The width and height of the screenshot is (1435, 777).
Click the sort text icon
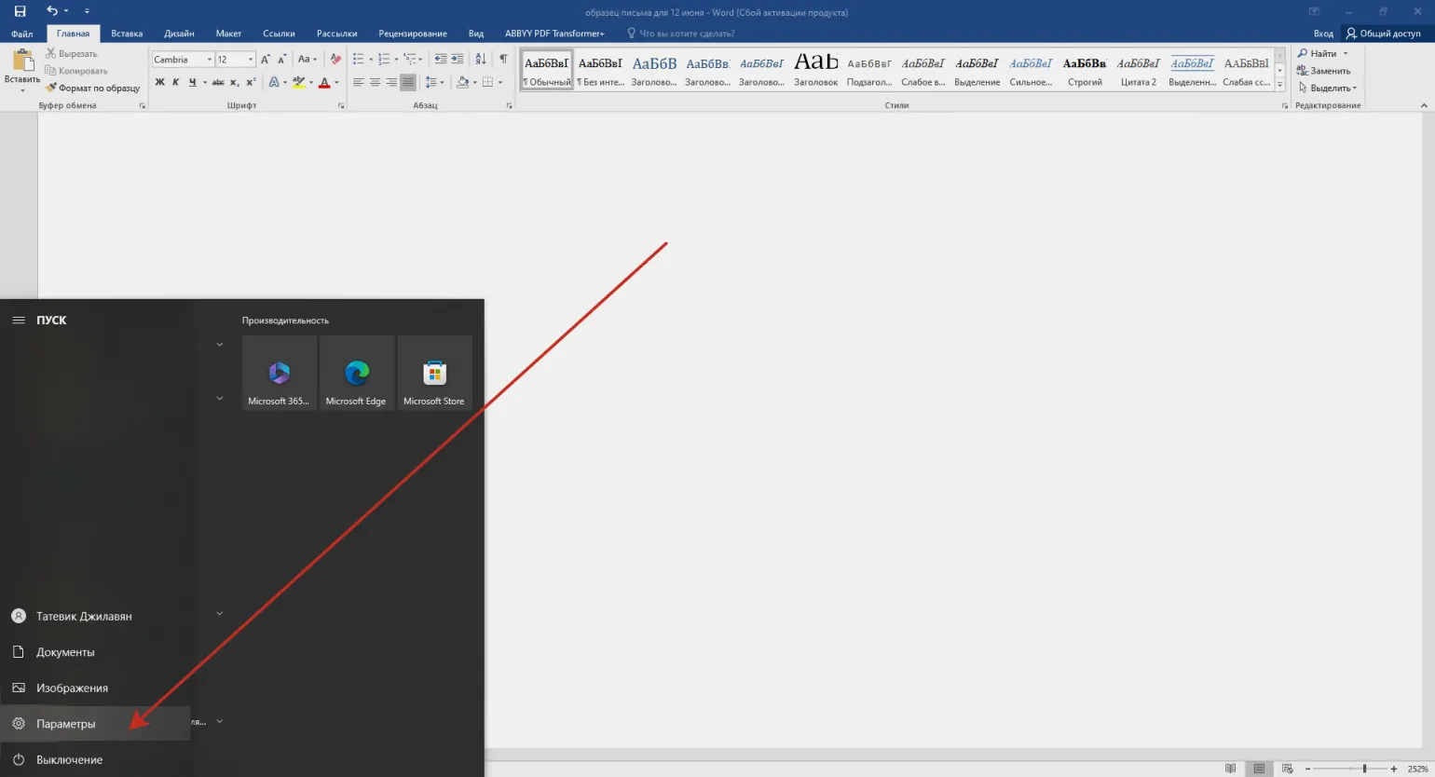click(481, 59)
